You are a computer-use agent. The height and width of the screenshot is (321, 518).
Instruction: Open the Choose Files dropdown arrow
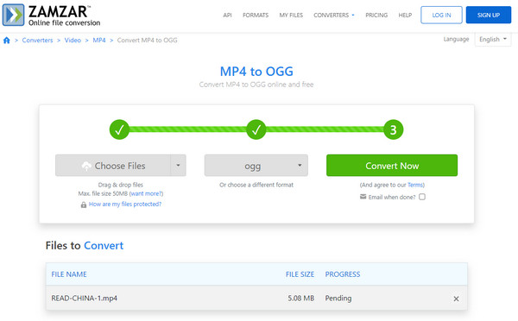point(178,165)
